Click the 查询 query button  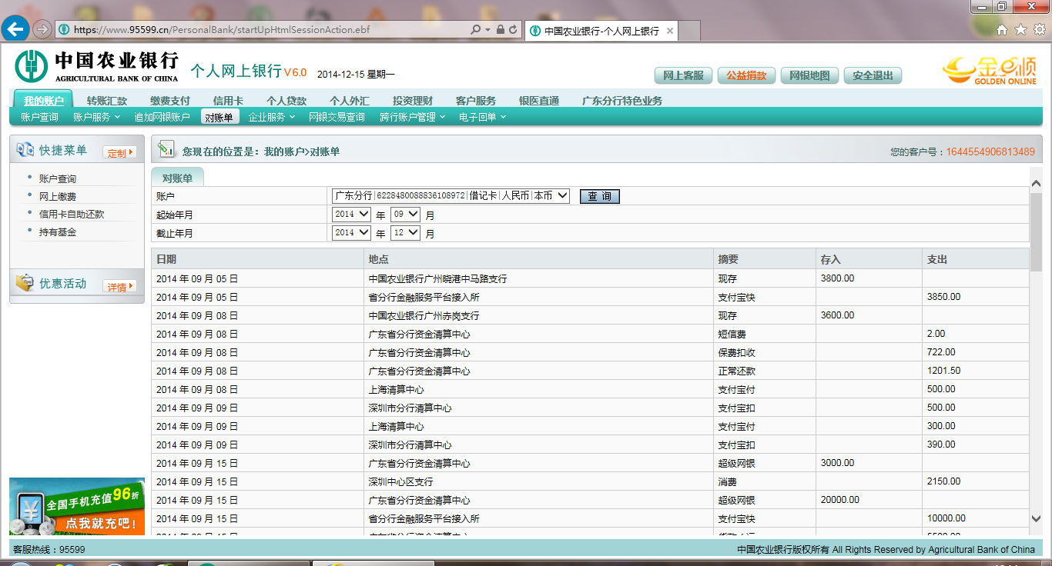(x=599, y=197)
